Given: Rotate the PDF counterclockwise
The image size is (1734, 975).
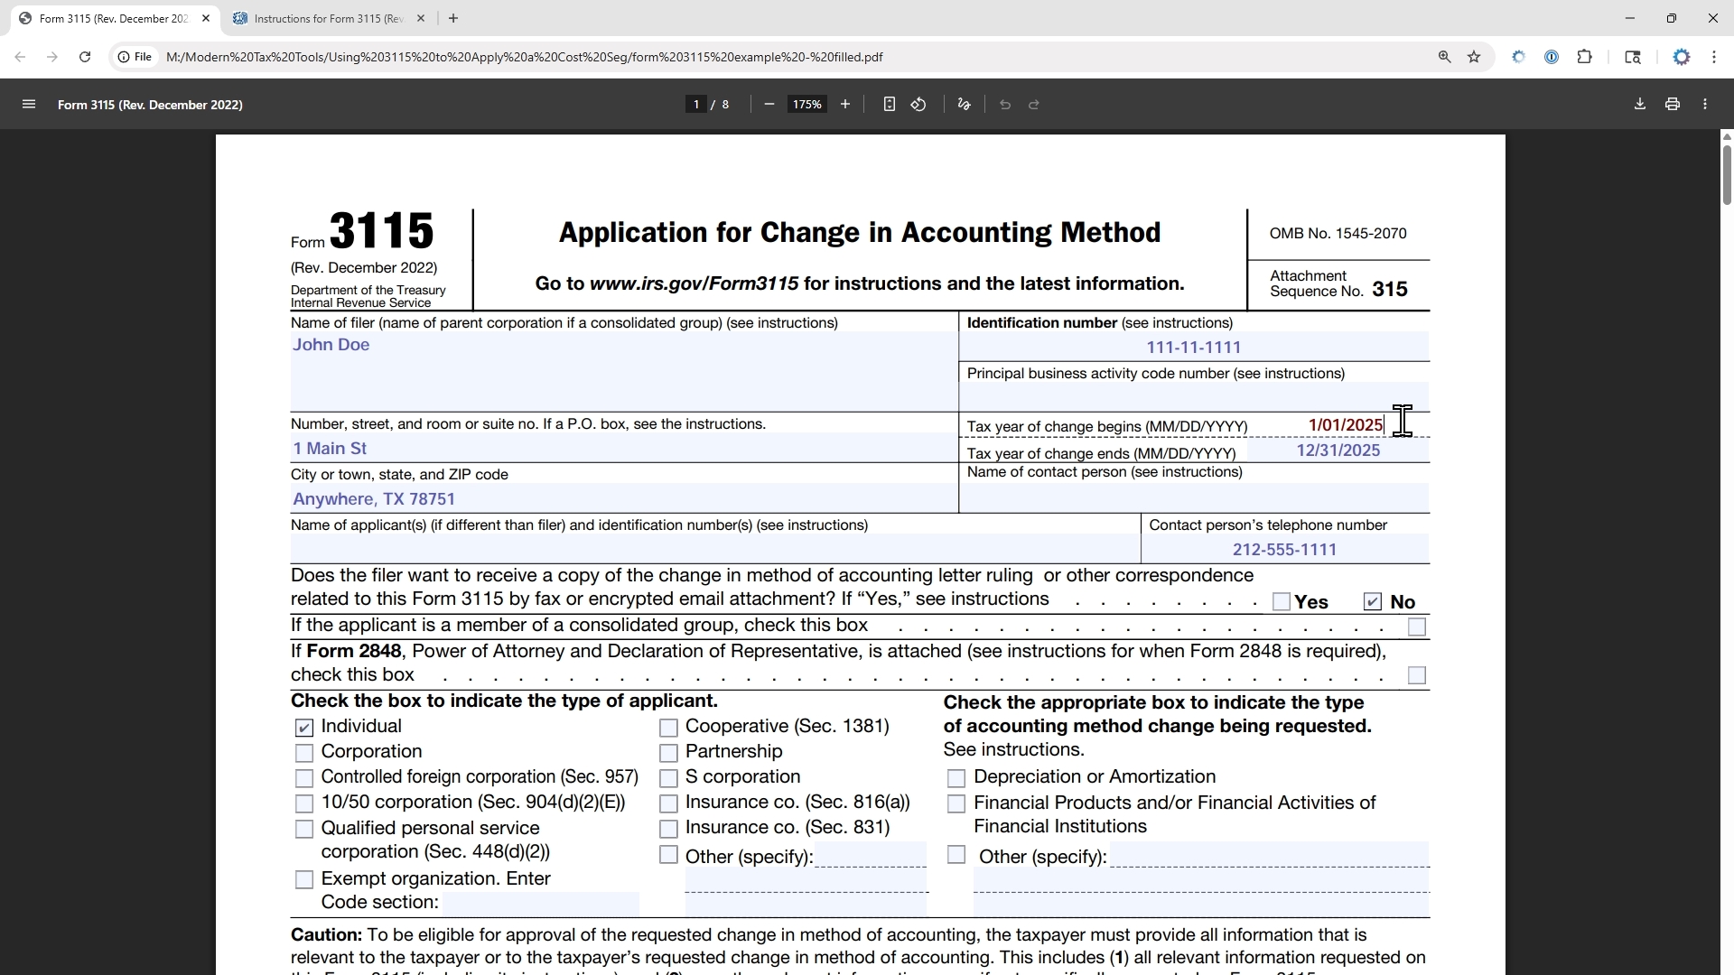Looking at the screenshot, I should coord(918,105).
